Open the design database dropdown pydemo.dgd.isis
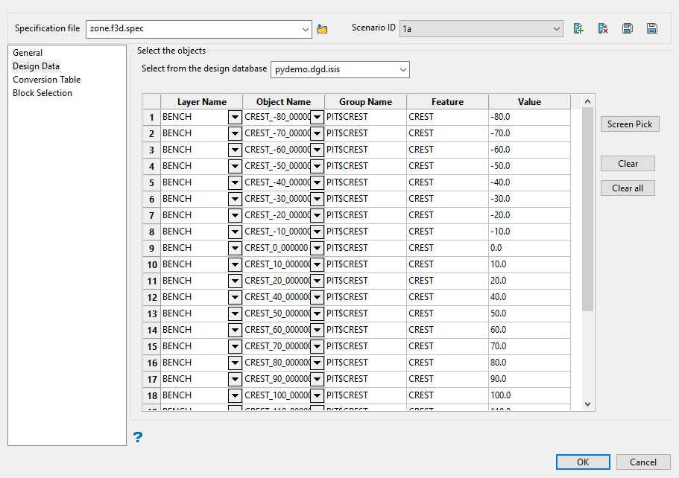 point(403,69)
